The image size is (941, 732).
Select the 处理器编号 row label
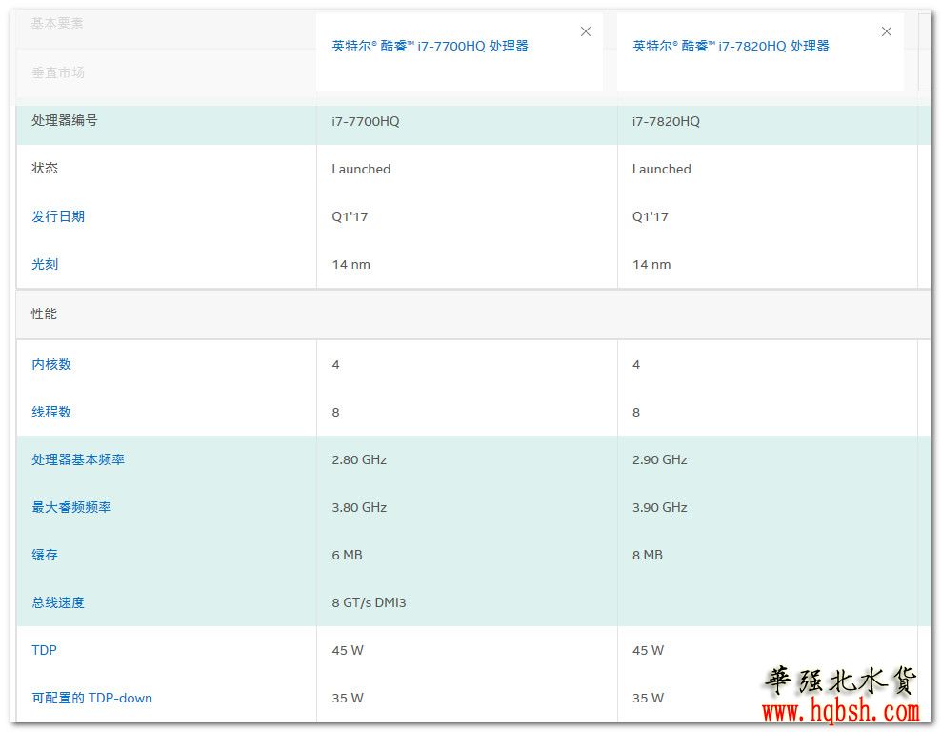click(64, 120)
